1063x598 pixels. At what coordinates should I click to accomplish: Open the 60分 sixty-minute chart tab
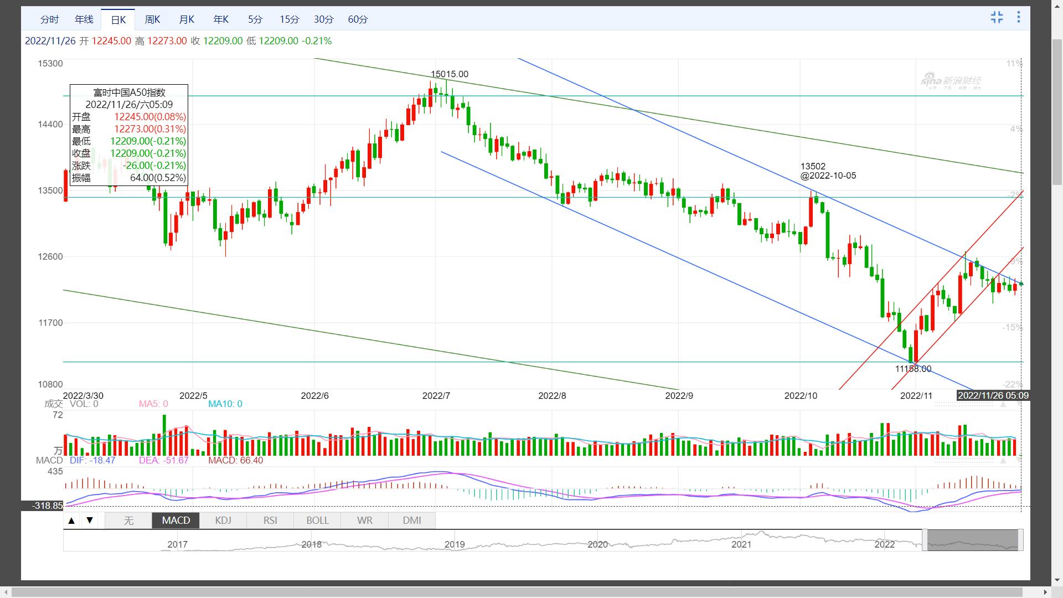[358, 19]
